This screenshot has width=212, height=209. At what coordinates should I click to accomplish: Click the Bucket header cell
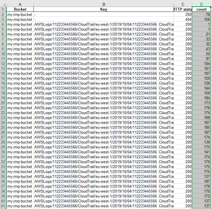[20, 9]
